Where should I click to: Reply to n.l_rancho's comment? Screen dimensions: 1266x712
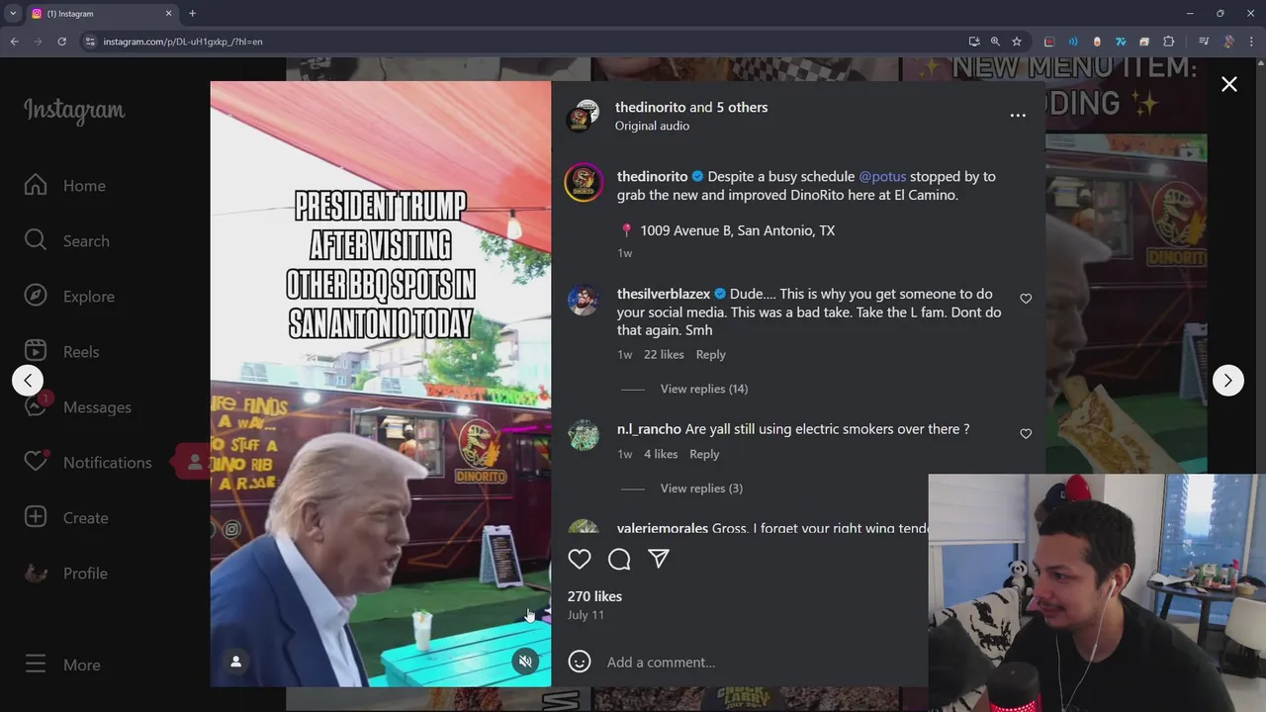pyautogui.click(x=704, y=454)
